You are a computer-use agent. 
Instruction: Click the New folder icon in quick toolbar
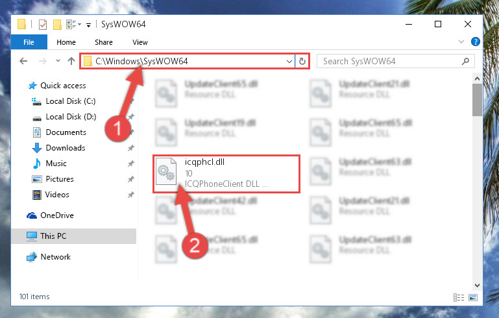point(57,24)
